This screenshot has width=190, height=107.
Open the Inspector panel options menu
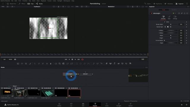188,7
